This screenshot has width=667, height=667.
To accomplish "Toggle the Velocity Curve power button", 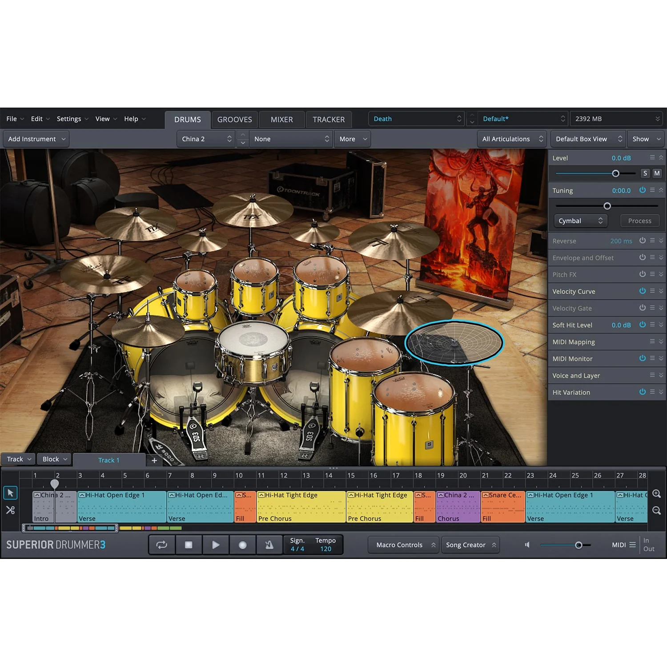I will click(643, 291).
